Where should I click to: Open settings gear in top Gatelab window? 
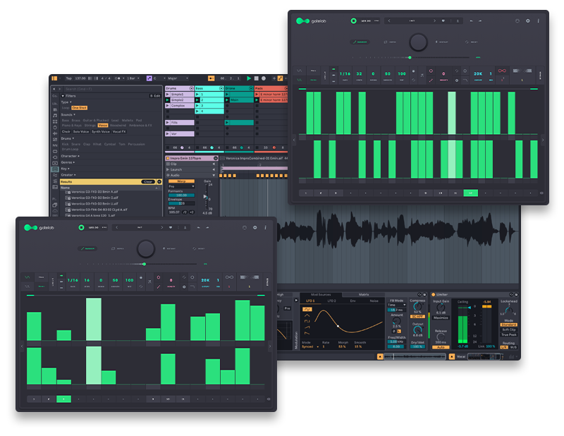tap(527, 21)
